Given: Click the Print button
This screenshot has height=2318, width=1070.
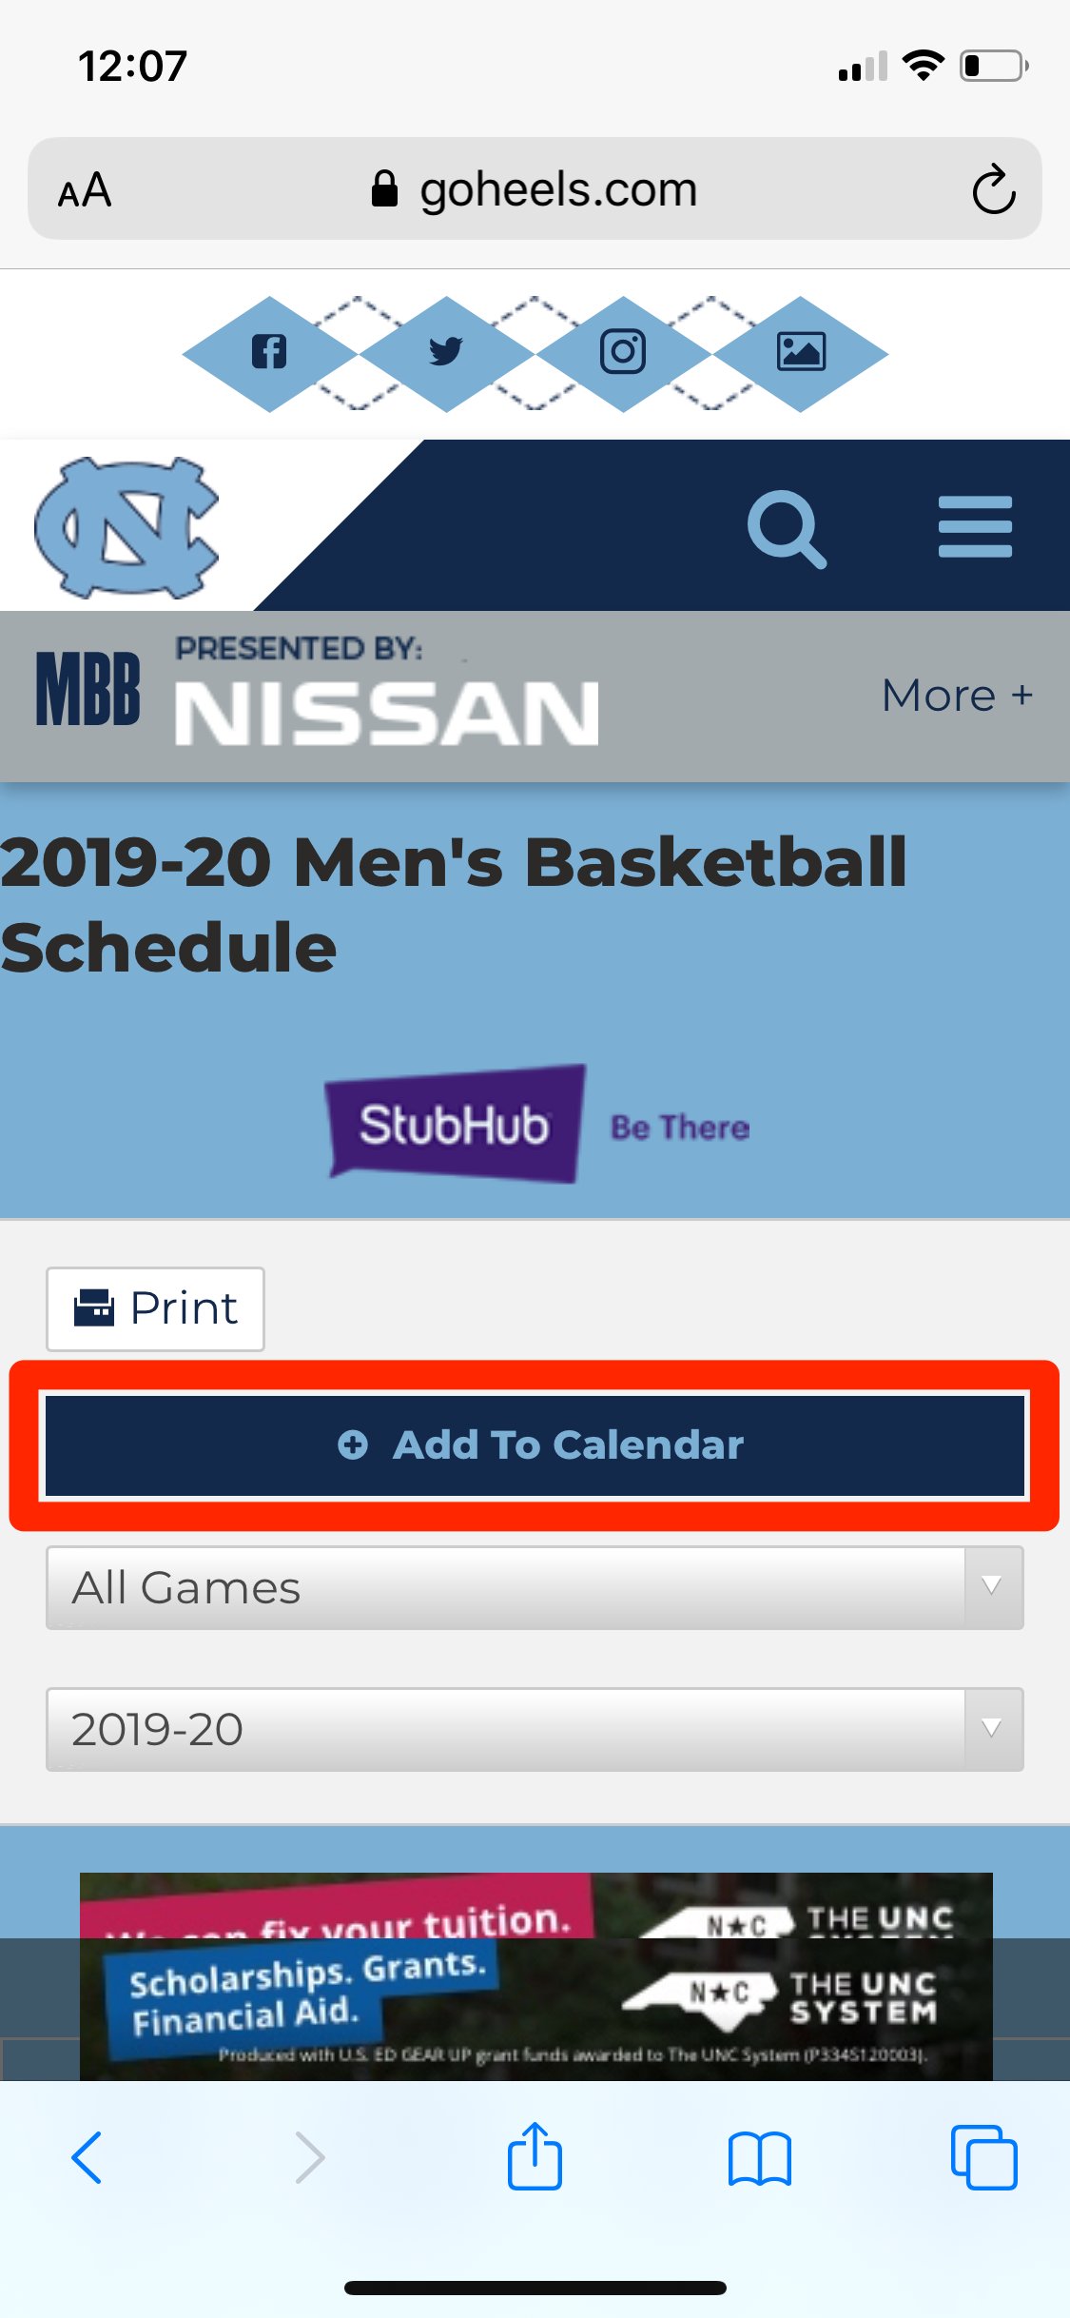Looking at the screenshot, I should point(156,1308).
